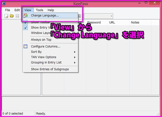This screenshot has width=162, height=117.
Task: Click the Notes column header
Action: click(140, 22)
